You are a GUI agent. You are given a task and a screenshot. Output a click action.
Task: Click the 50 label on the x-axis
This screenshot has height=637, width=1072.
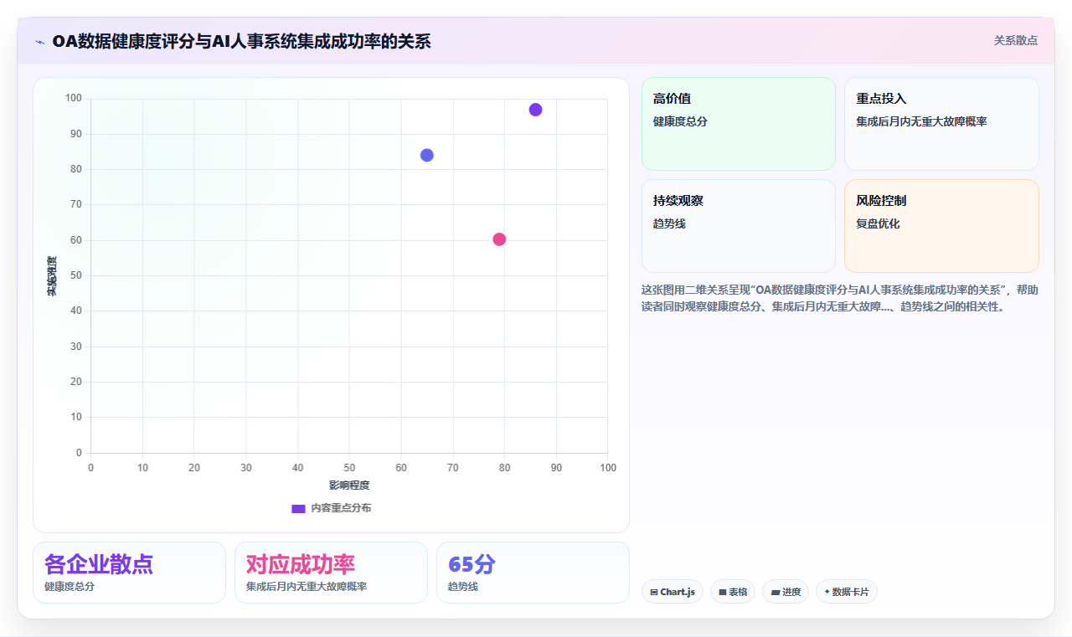click(x=349, y=467)
